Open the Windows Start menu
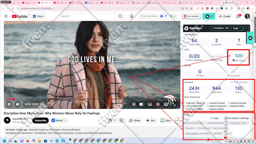The width and height of the screenshot is (256, 144). (4, 141)
